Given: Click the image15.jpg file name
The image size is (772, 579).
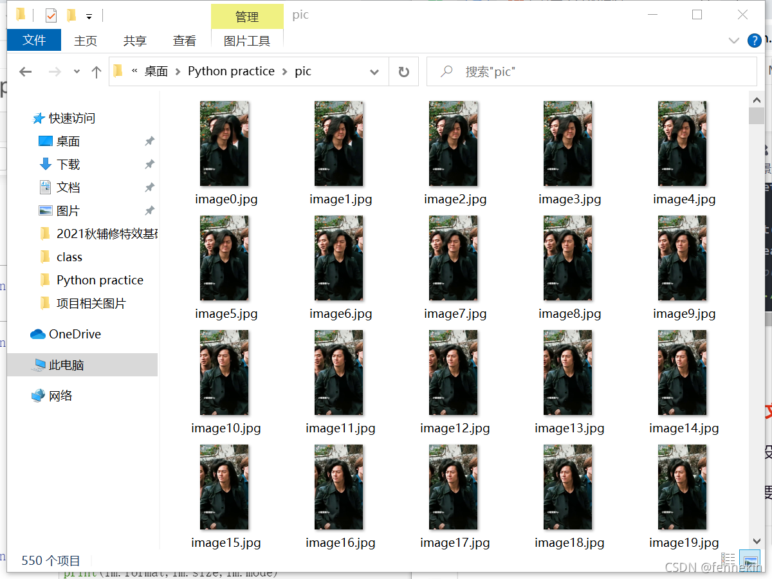Looking at the screenshot, I should coord(226,543).
